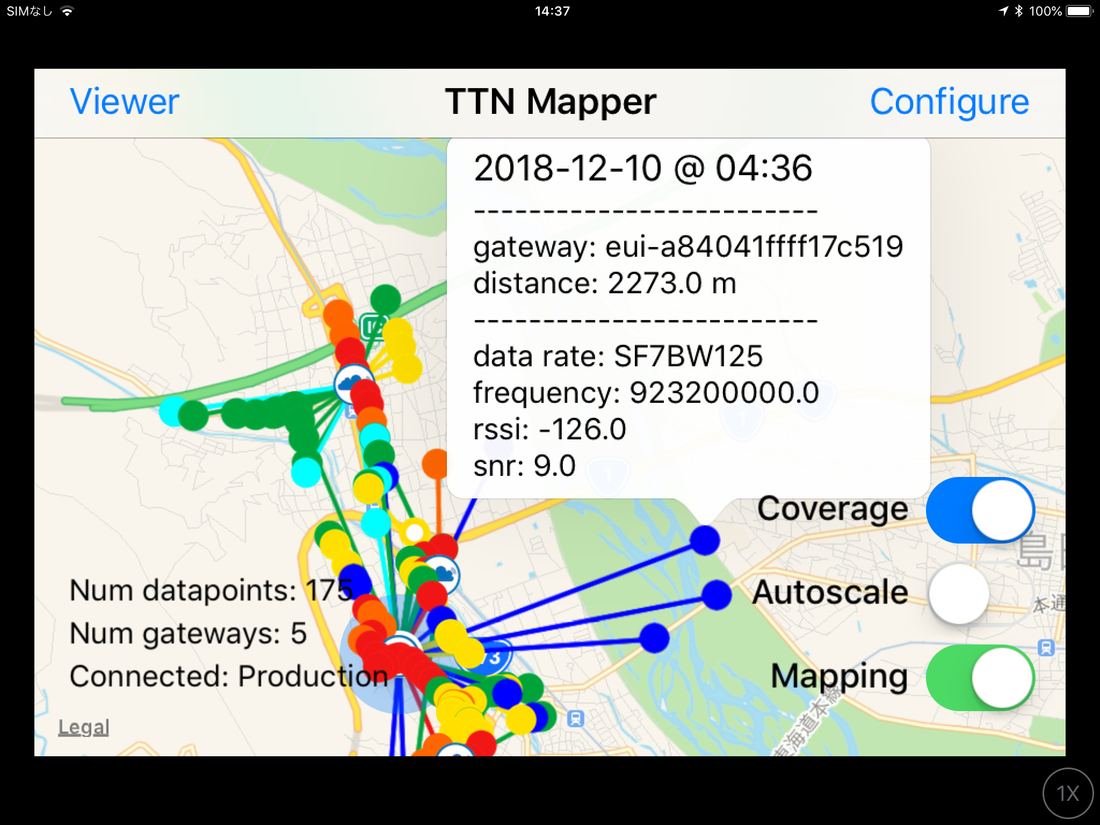1100x825 pixels.
Task: Tap the route 3 highway shield
Action: coord(495,657)
